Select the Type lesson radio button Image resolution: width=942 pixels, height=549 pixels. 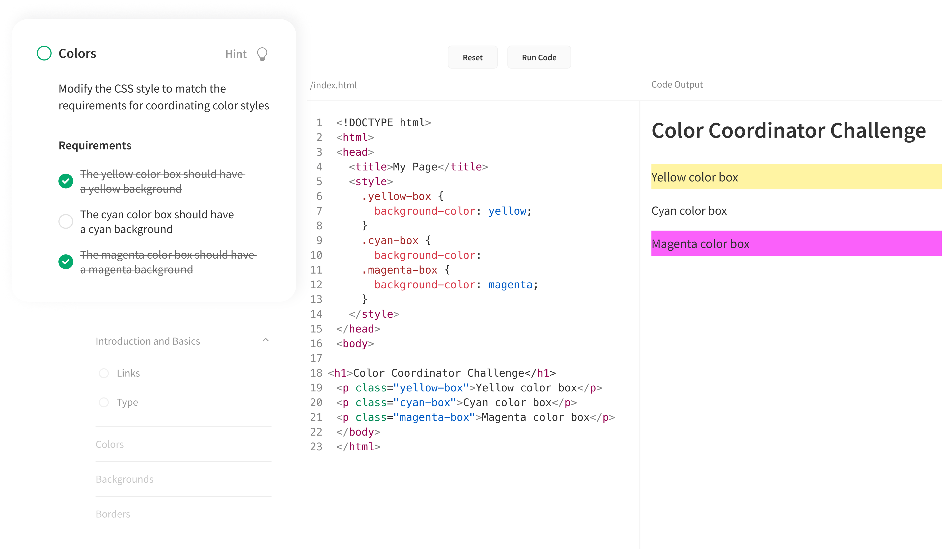pyautogui.click(x=104, y=402)
